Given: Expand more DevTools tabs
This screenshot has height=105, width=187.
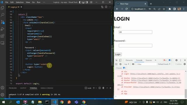Looking at the screenshot, I should coord(155,60).
